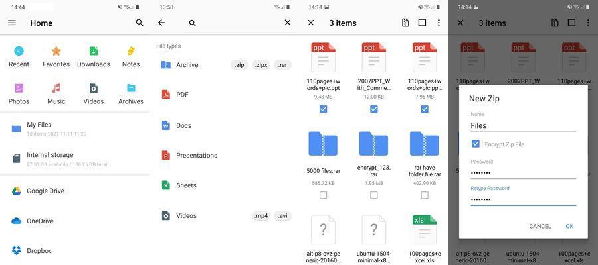
Task: Cancel the 3 items selection with X
Action: 311,23
